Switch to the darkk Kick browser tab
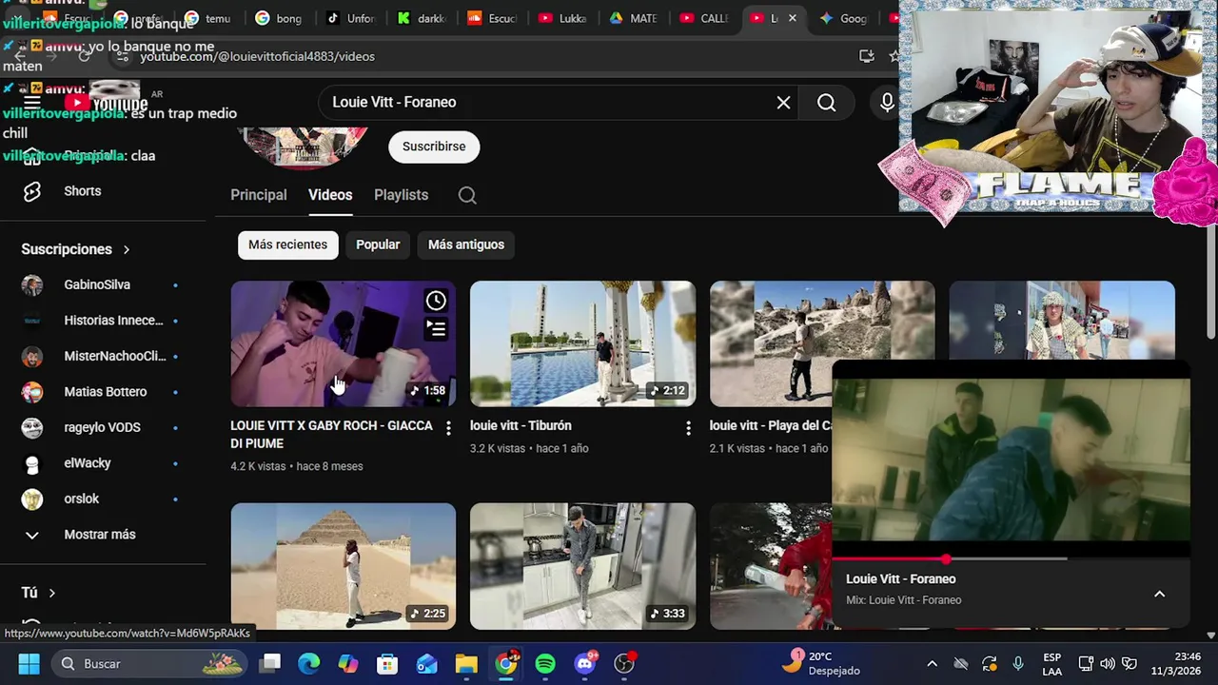This screenshot has width=1218, height=685. pos(422,18)
